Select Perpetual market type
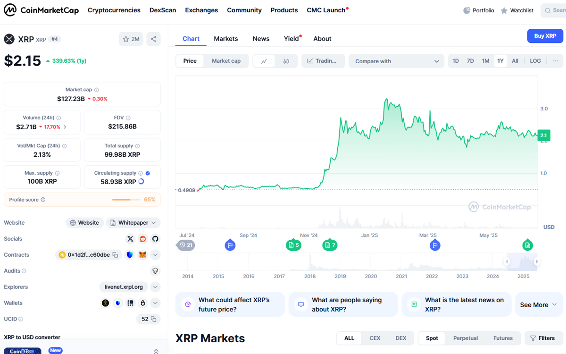Image resolution: width=566 pixels, height=354 pixels. 466,338
